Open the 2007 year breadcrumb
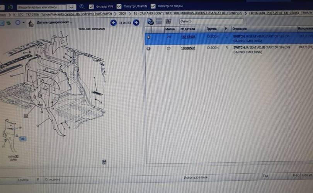This screenshot has width=313, height=193. pyautogui.click(x=122, y=14)
